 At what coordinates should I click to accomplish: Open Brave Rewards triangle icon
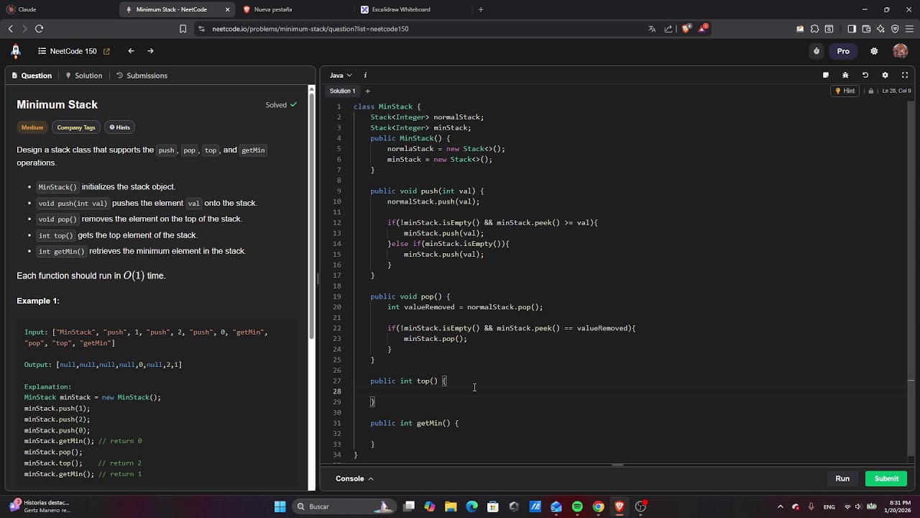pyautogui.click(x=703, y=29)
